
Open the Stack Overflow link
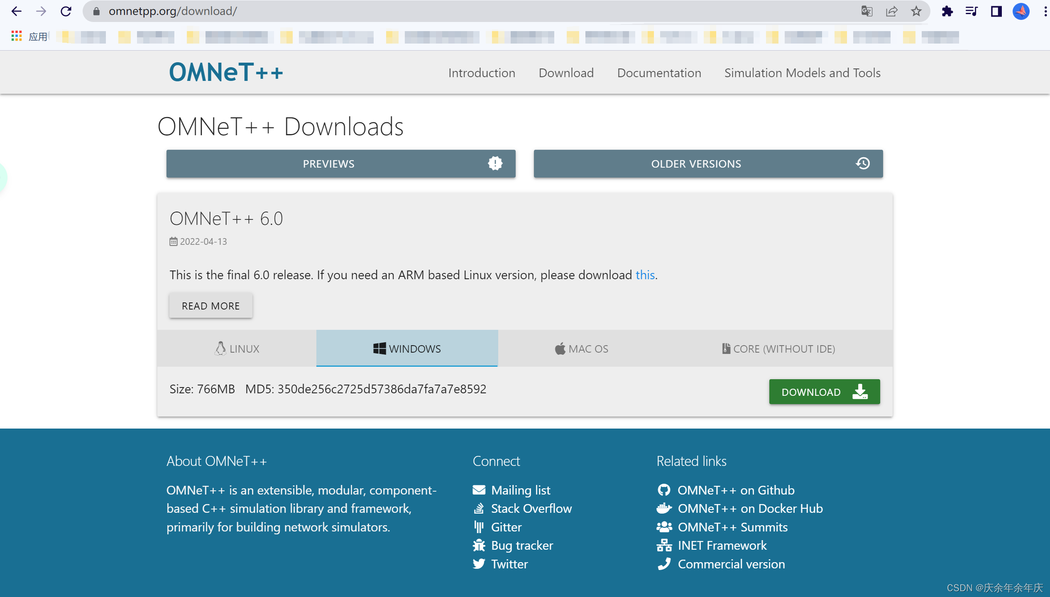(x=531, y=508)
